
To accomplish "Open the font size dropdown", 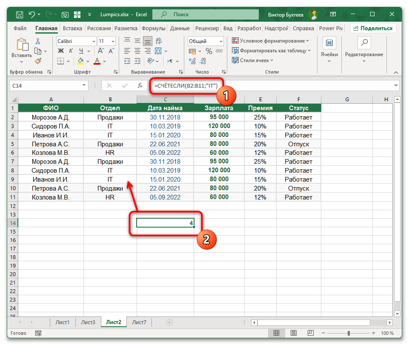I will point(113,41).
